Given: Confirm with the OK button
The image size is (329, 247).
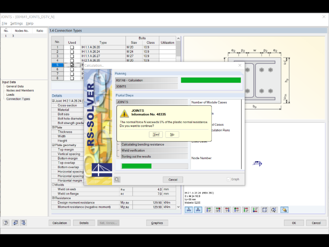Looking at the screenshot, I should tap(294, 223).
